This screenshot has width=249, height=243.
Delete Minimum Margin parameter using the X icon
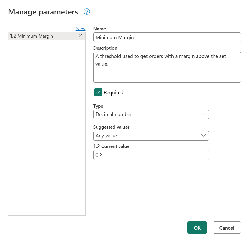click(80, 36)
